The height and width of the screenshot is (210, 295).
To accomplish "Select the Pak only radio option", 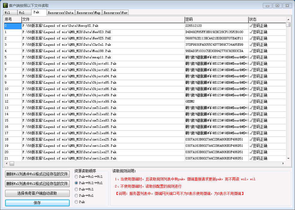I will point(76,202).
